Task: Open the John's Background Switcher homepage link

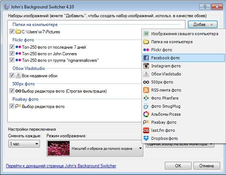Action: click(61, 166)
